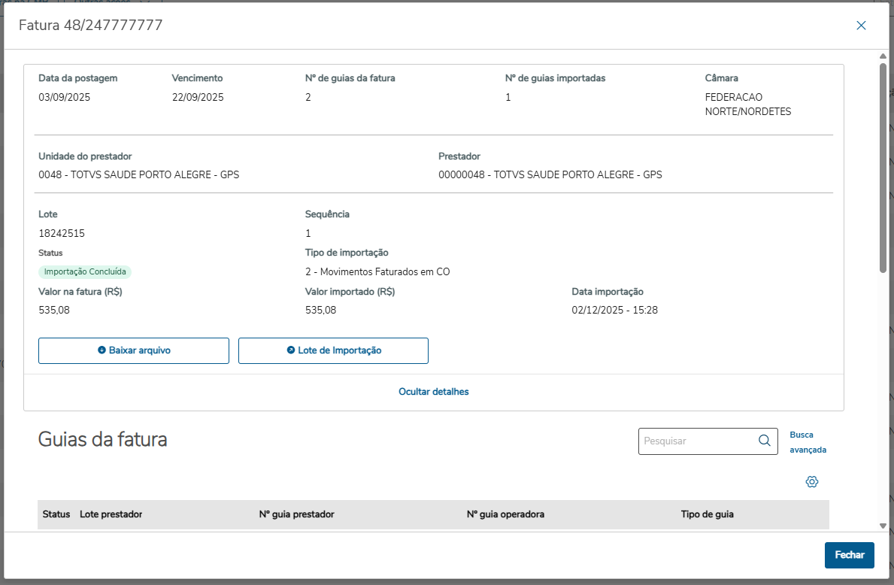
Task: Sort by the Lote prestador column header
Action: [x=111, y=514]
